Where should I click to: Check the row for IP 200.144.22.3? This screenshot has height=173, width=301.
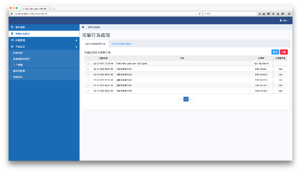88,80
